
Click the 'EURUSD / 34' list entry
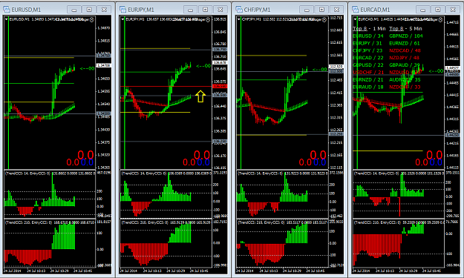click(x=367, y=36)
